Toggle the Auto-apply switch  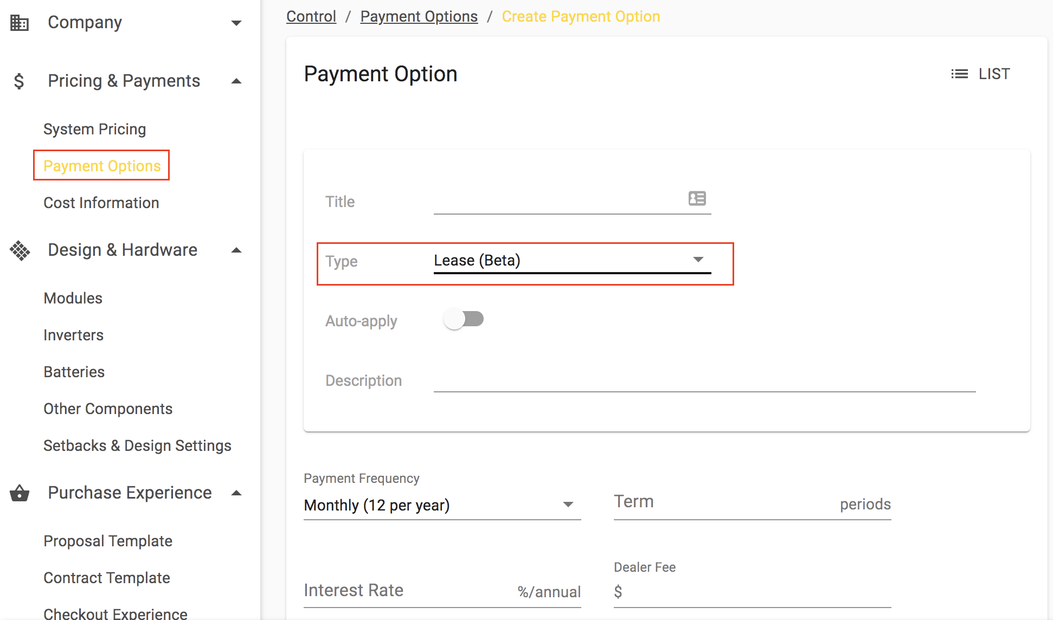[x=464, y=319]
